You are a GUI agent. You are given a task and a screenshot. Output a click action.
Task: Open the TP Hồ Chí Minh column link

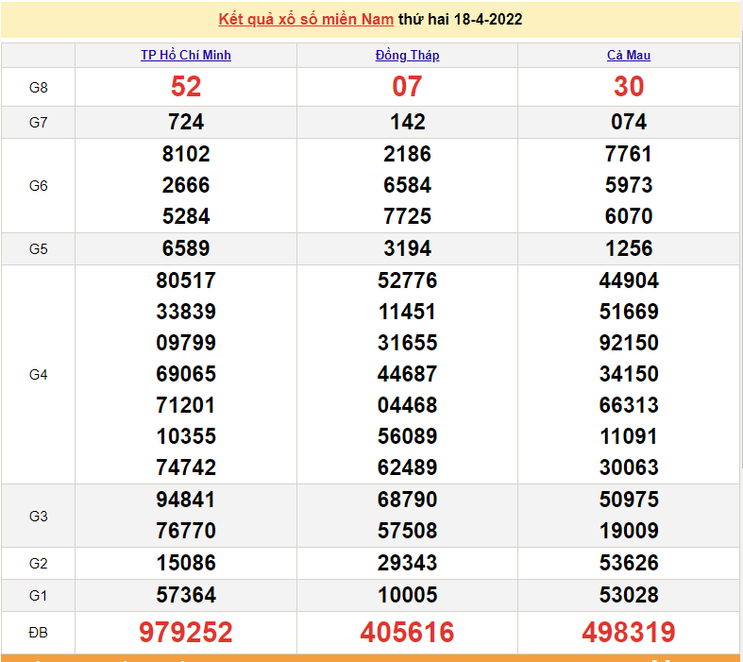point(186,55)
